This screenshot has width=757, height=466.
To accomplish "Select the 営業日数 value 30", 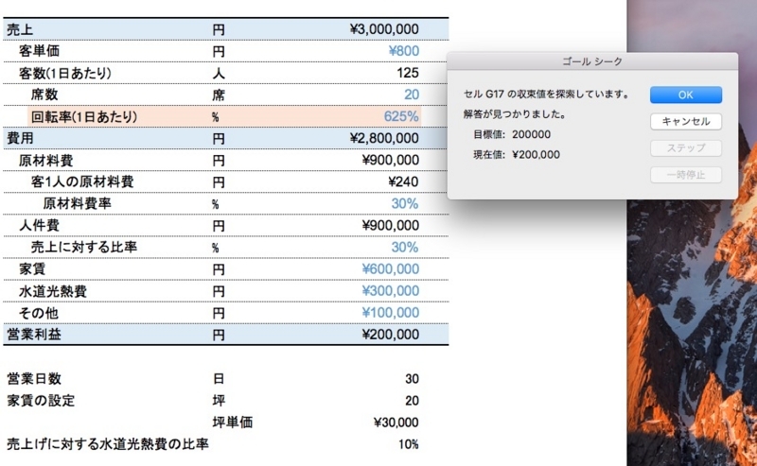I will [412, 379].
